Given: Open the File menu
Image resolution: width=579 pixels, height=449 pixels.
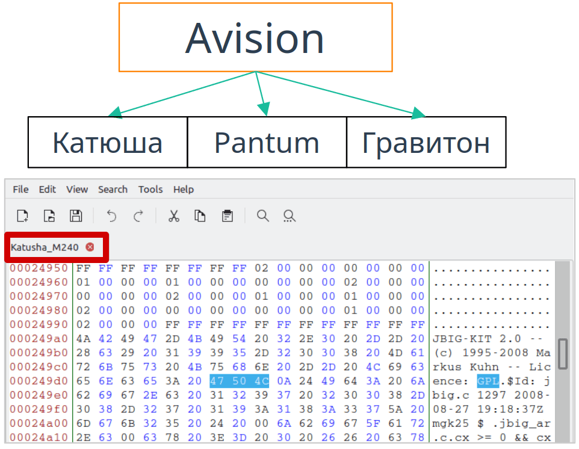Looking at the screenshot, I should [20, 189].
